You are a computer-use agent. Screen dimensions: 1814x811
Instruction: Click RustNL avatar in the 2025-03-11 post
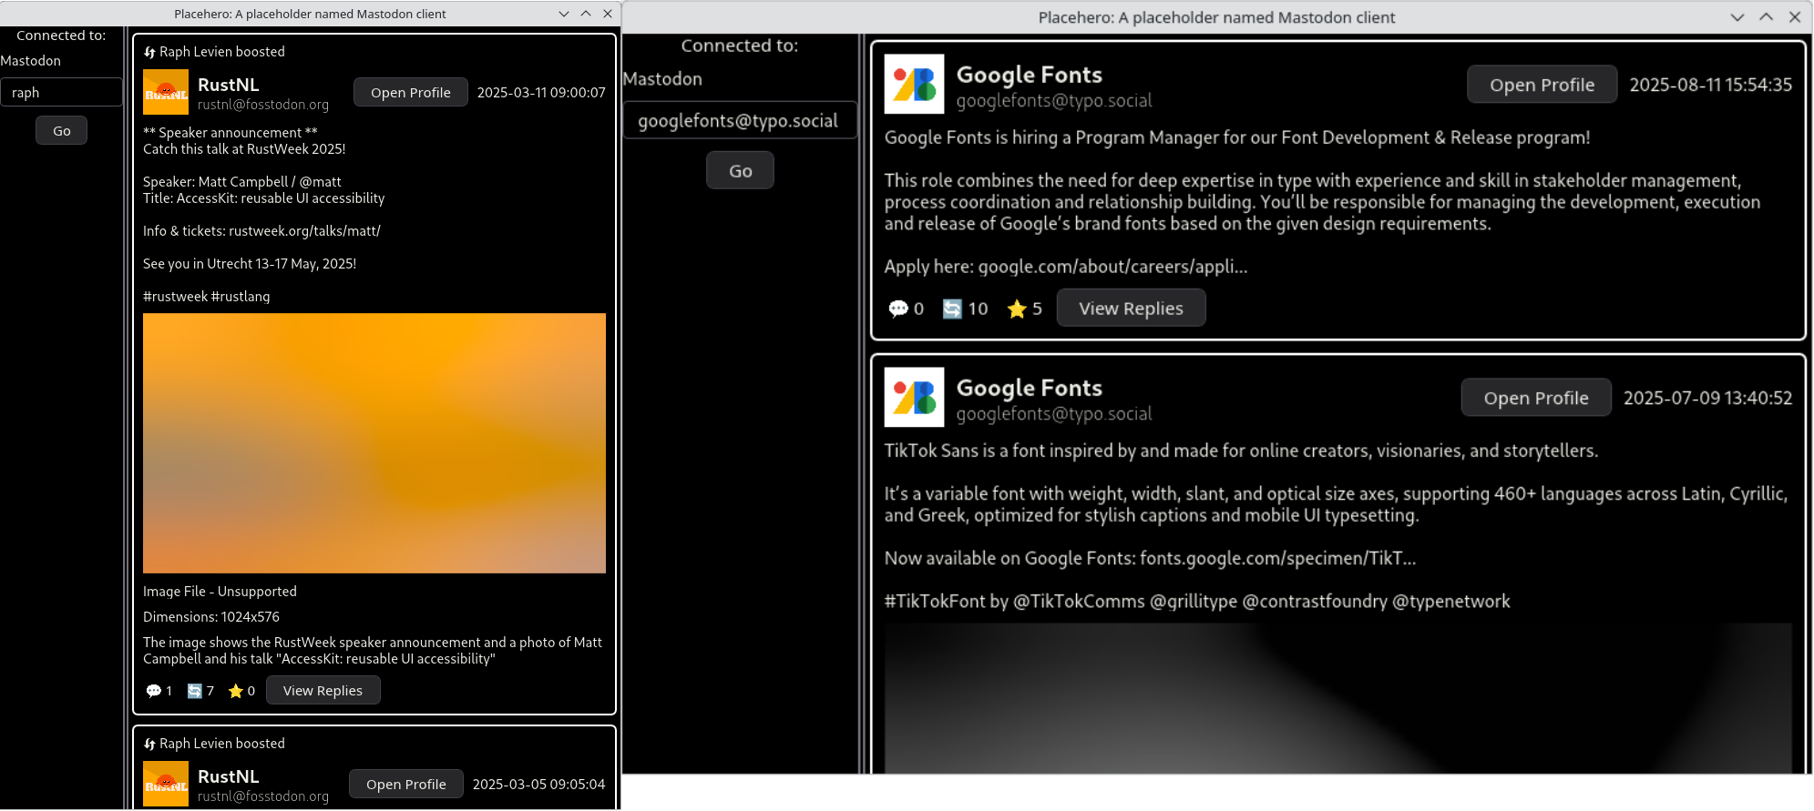(166, 92)
